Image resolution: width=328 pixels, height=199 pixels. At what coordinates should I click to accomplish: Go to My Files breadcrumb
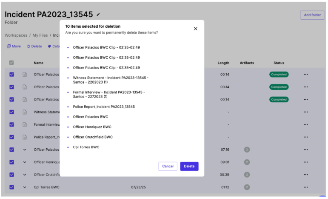click(x=40, y=35)
